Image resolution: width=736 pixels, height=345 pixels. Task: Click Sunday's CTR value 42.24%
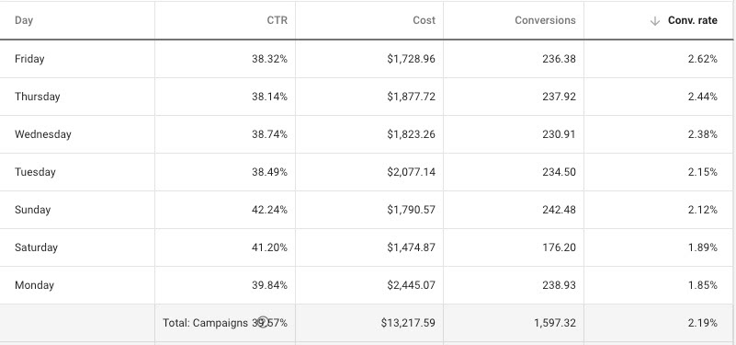pos(269,210)
